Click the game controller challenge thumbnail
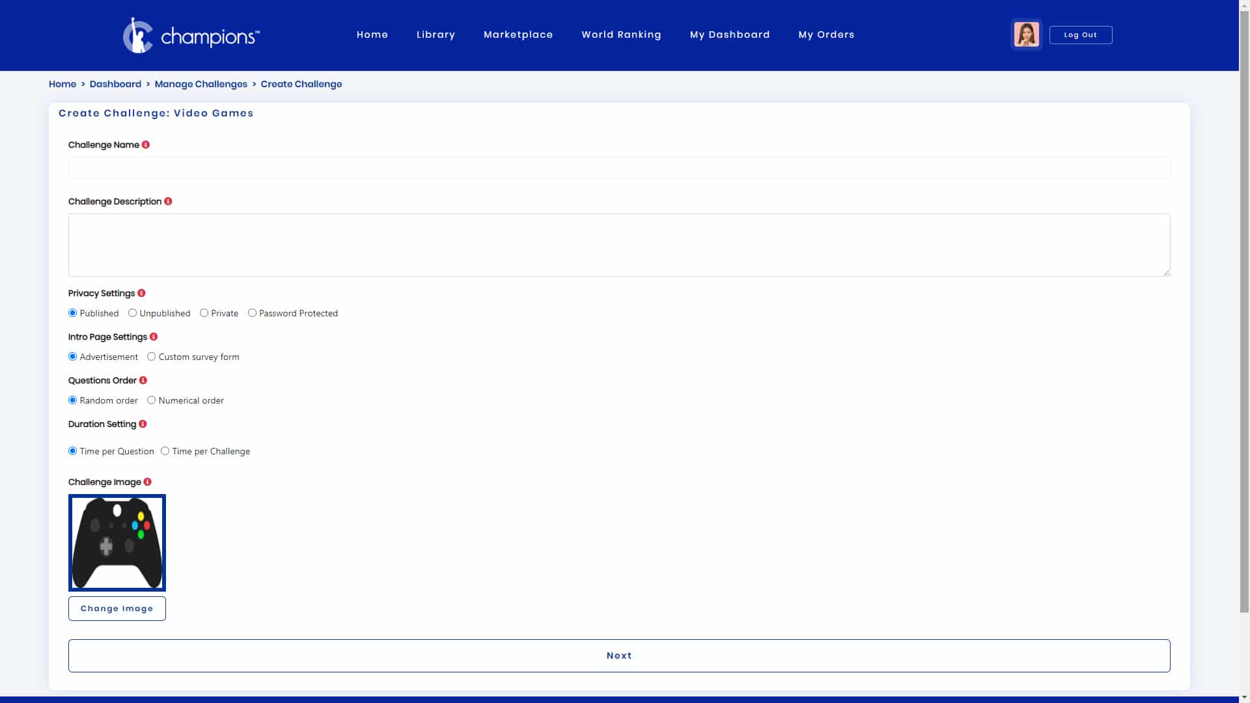1250x703 pixels. point(117,543)
